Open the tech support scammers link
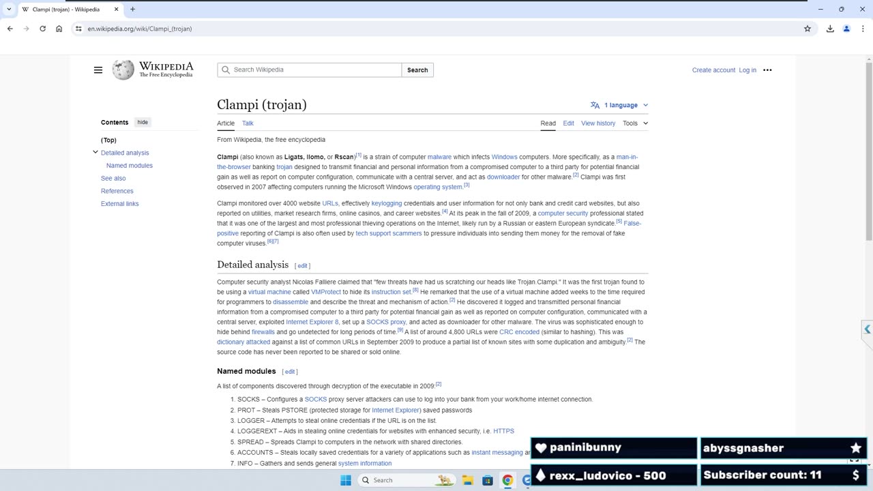 [x=389, y=233]
